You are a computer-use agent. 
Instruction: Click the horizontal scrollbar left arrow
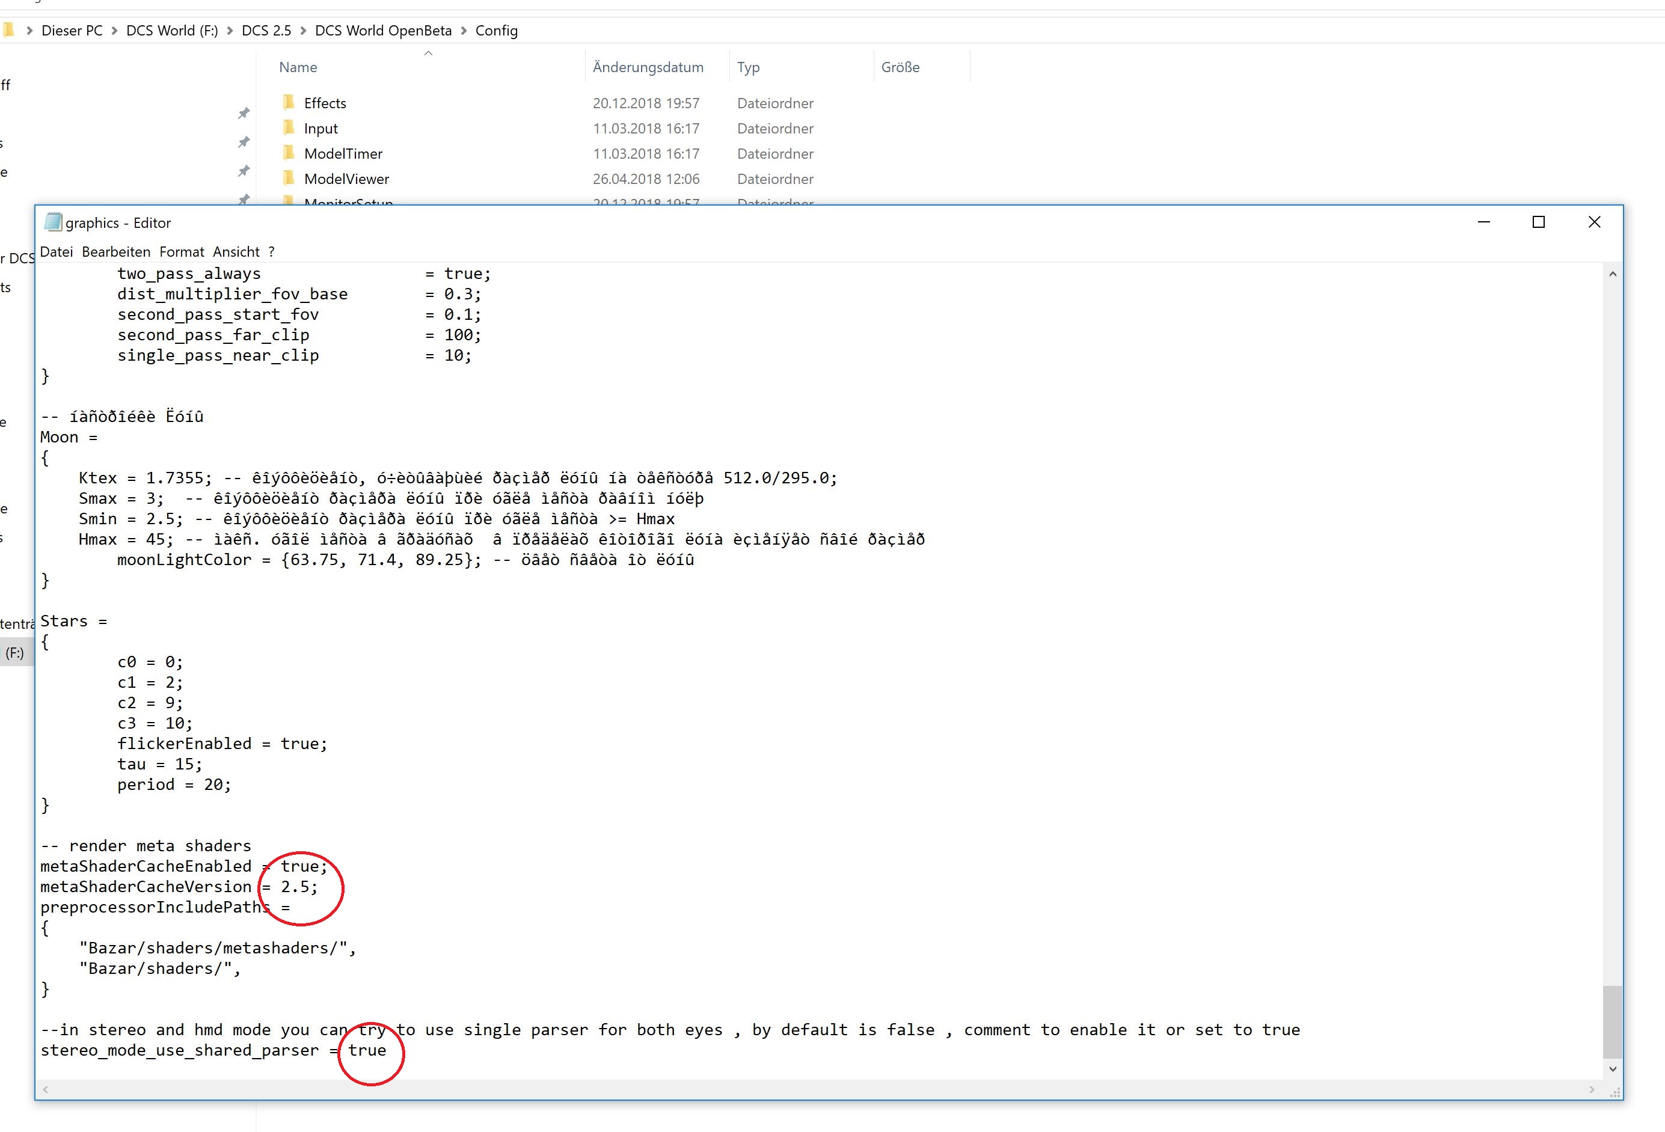(46, 1090)
